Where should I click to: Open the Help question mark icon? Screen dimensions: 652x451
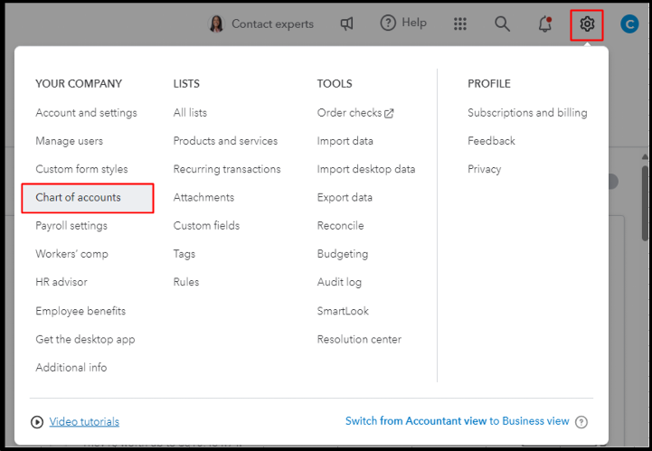tap(388, 23)
